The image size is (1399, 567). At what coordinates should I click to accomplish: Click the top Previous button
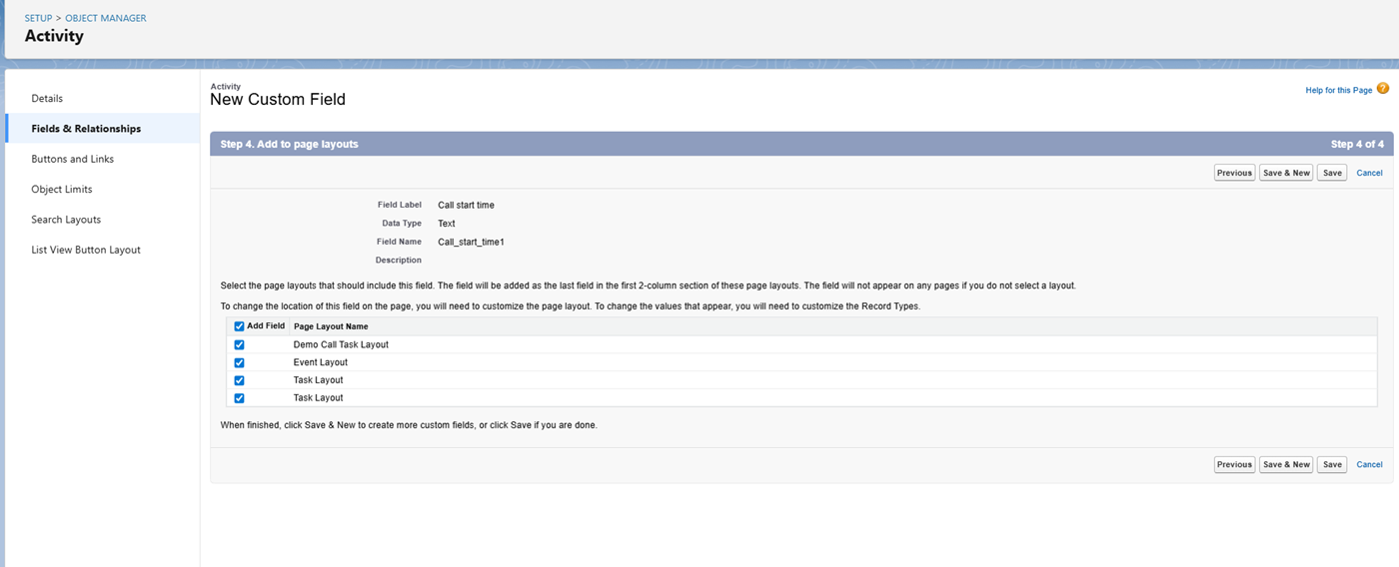pyautogui.click(x=1234, y=173)
